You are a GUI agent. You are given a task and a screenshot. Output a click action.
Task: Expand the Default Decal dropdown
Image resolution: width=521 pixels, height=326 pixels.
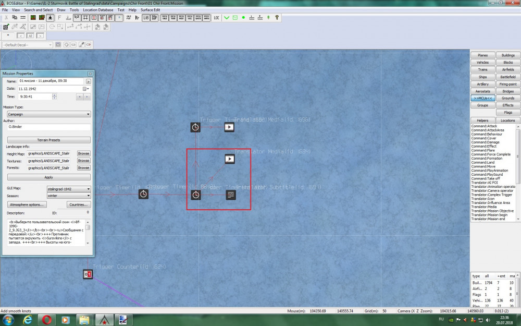(27, 45)
